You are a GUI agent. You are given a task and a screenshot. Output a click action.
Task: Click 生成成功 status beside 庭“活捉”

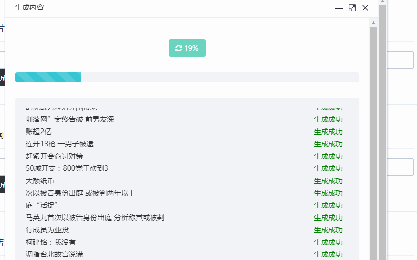(328, 205)
